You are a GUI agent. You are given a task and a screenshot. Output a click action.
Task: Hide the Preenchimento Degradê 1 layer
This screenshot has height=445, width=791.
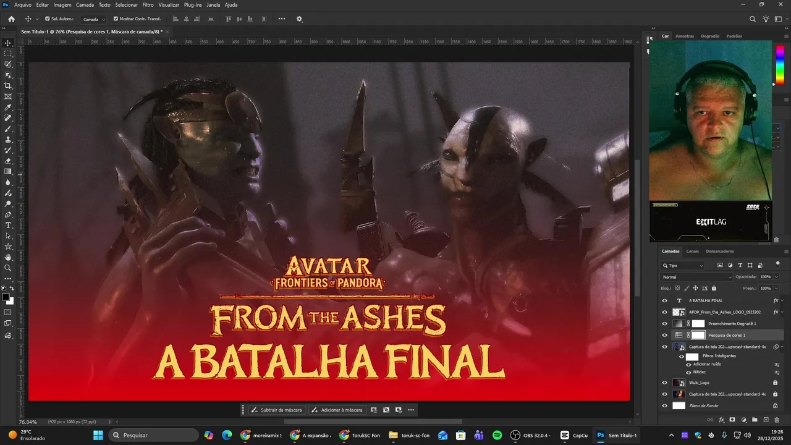point(665,323)
